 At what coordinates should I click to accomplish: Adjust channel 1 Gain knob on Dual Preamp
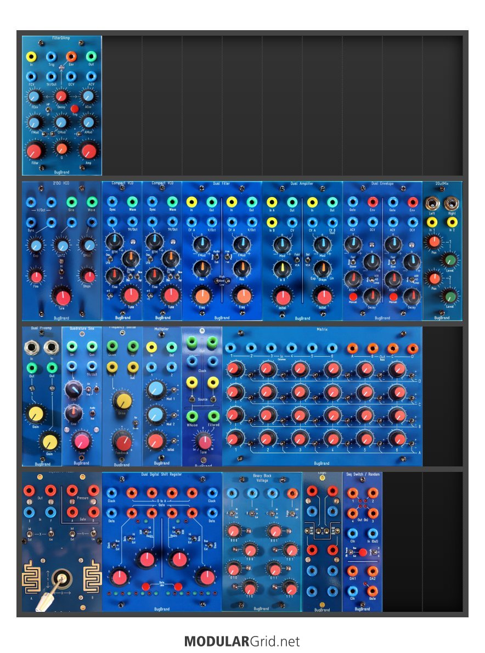tap(35, 414)
